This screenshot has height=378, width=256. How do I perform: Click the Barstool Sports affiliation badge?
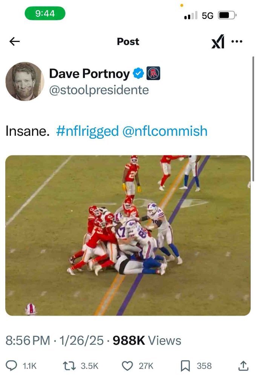(x=153, y=73)
